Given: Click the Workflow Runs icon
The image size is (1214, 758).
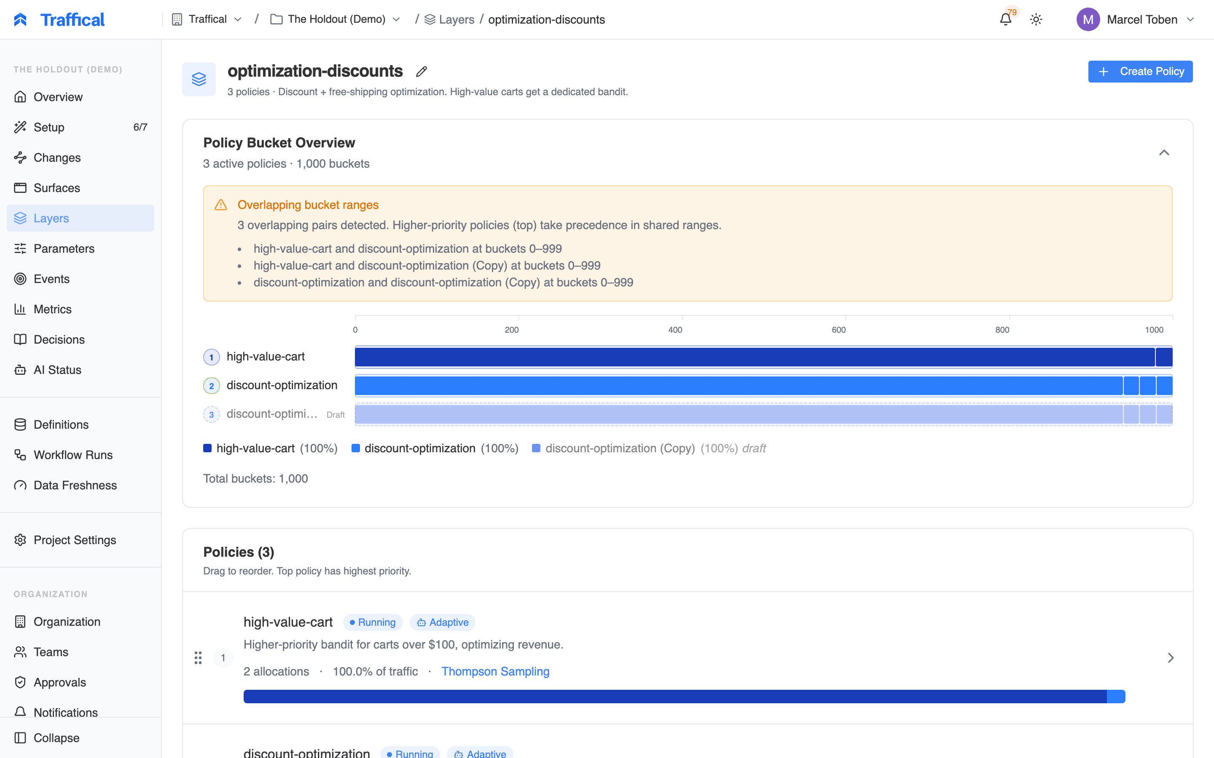Looking at the screenshot, I should 20,455.
